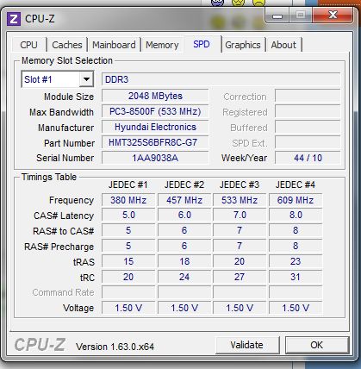This screenshot has width=361, height=369.
Task: Click tRAS value 20 under JEDEC #3
Action: click(x=240, y=261)
